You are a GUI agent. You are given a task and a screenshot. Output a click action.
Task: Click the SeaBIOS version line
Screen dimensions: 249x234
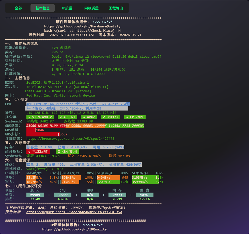58,83
